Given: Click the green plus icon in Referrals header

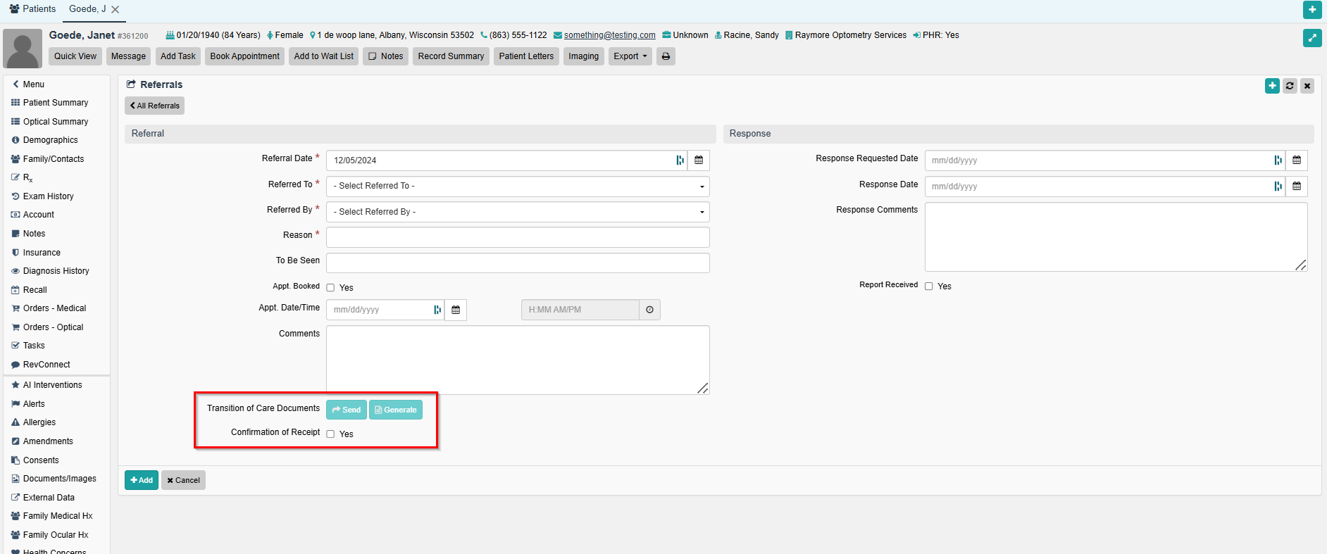Looking at the screenshot, I should (1272, 86).
